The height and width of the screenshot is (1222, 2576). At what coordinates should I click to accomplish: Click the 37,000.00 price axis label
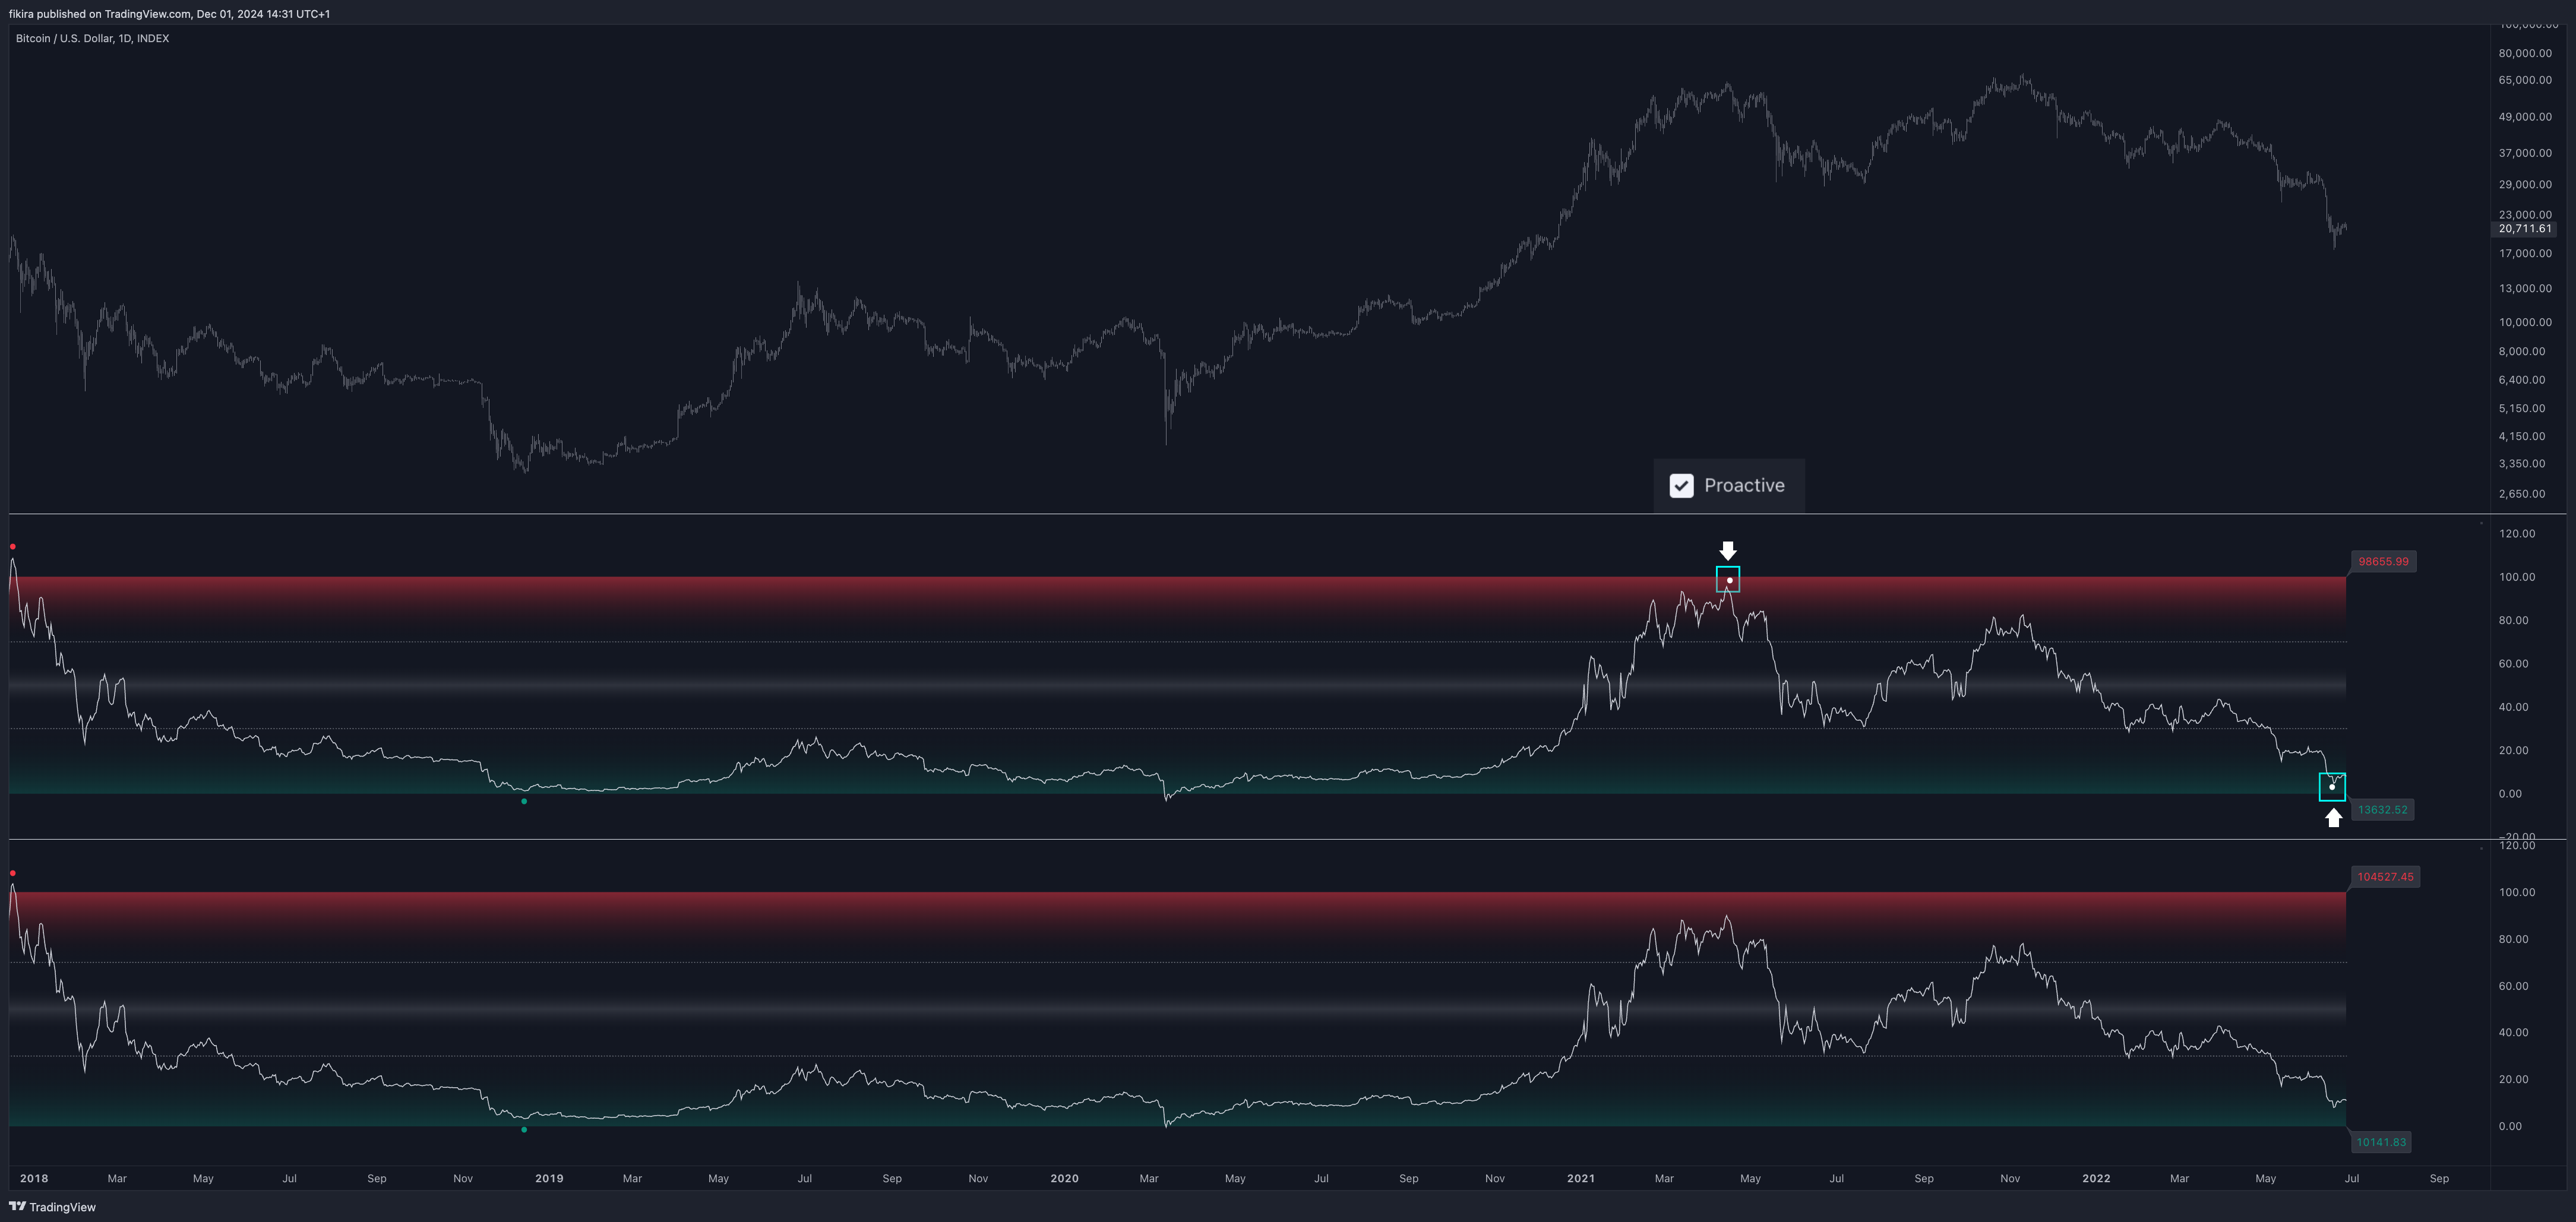2525,153
